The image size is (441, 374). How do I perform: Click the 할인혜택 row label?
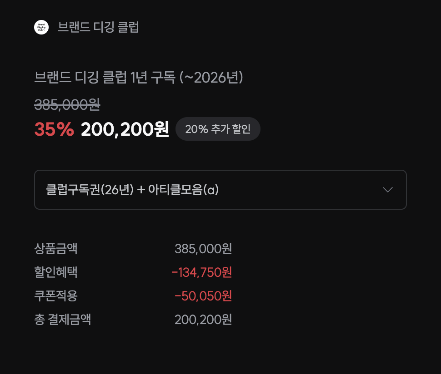[56, 272]
